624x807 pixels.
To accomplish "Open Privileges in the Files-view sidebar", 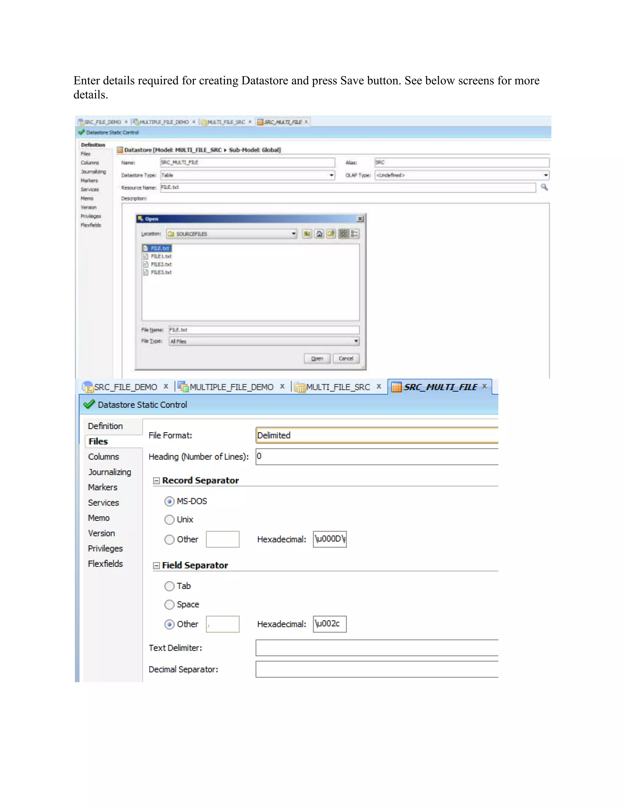I will (105, 549).
